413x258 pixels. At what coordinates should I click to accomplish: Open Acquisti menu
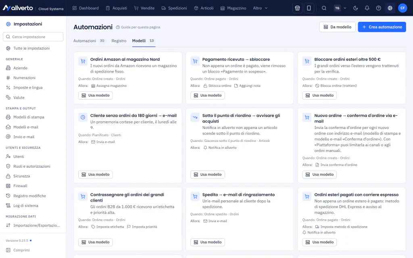click(116, 8)
